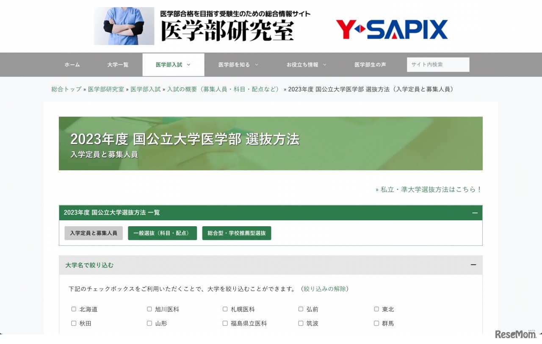Open the ホーム menu item
Screen dimensions: 542x344
tap(72, 65)
